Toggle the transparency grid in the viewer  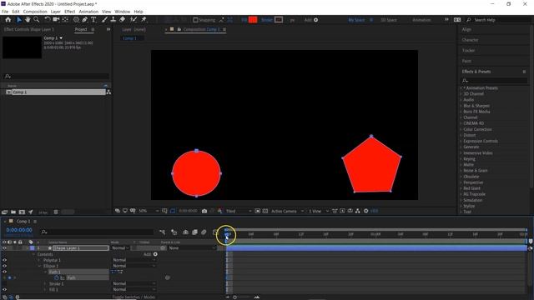[x=265, y=211]
